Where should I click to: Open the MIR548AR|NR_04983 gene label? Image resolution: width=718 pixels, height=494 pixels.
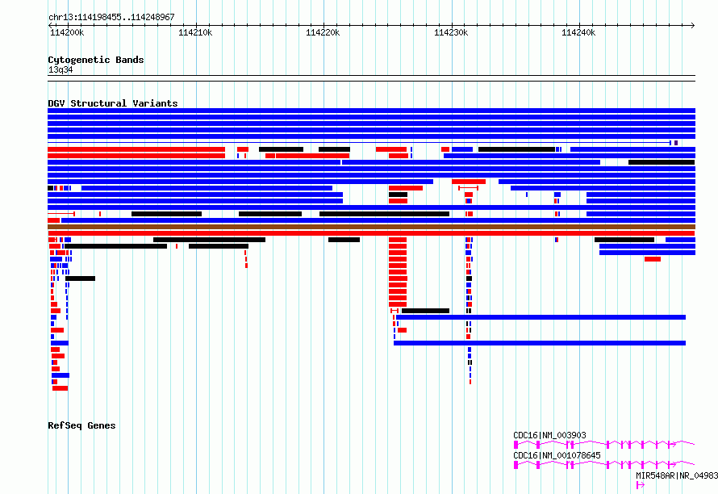(677, 475)
